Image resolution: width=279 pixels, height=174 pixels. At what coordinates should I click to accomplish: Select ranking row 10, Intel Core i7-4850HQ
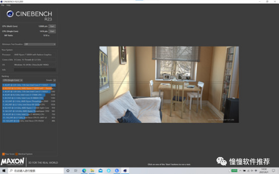tap(29, 114)
